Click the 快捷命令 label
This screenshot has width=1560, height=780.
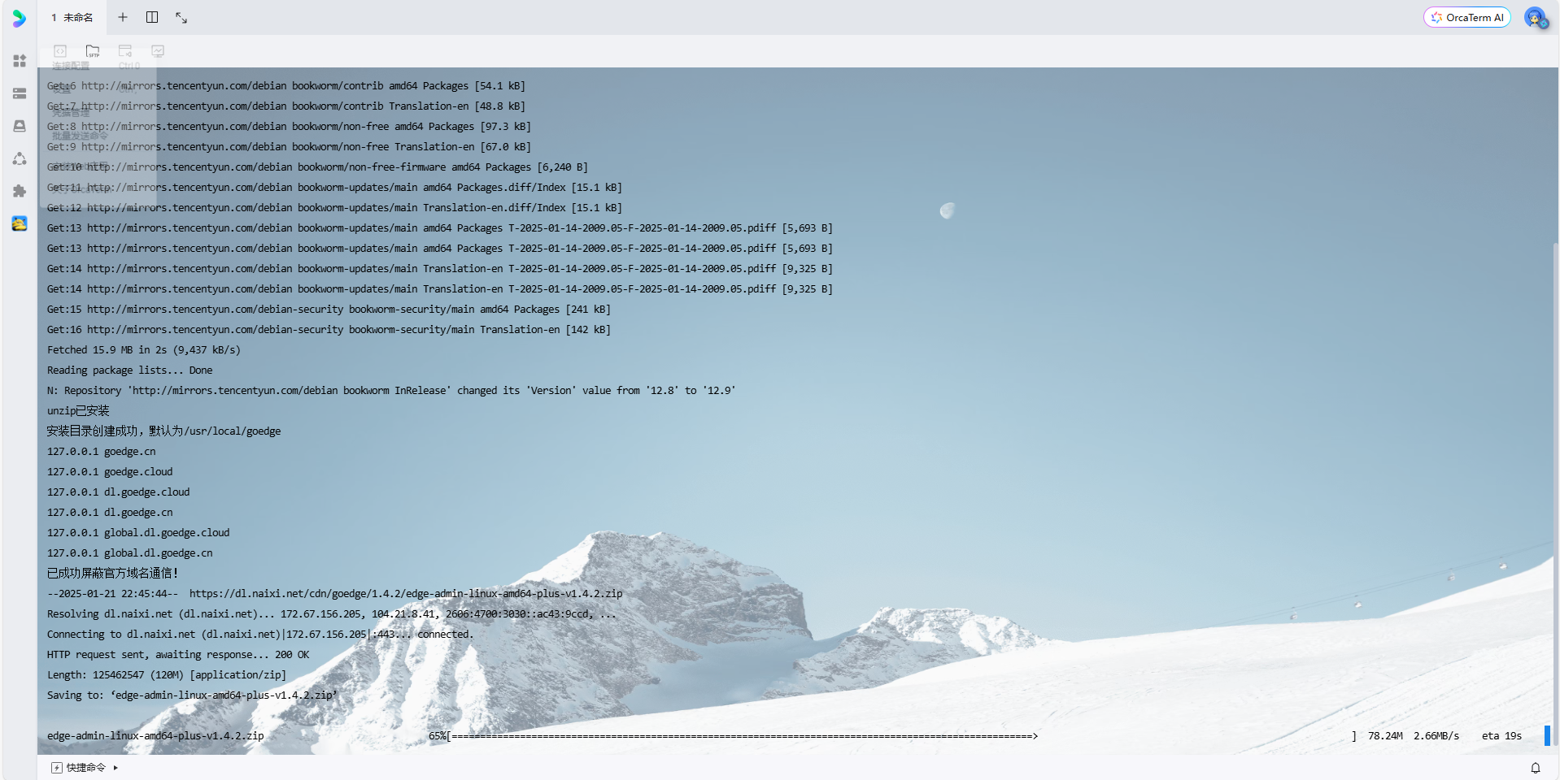[86, 768]
